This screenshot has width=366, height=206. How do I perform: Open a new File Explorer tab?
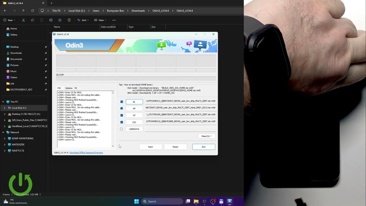tap(51, 3)
